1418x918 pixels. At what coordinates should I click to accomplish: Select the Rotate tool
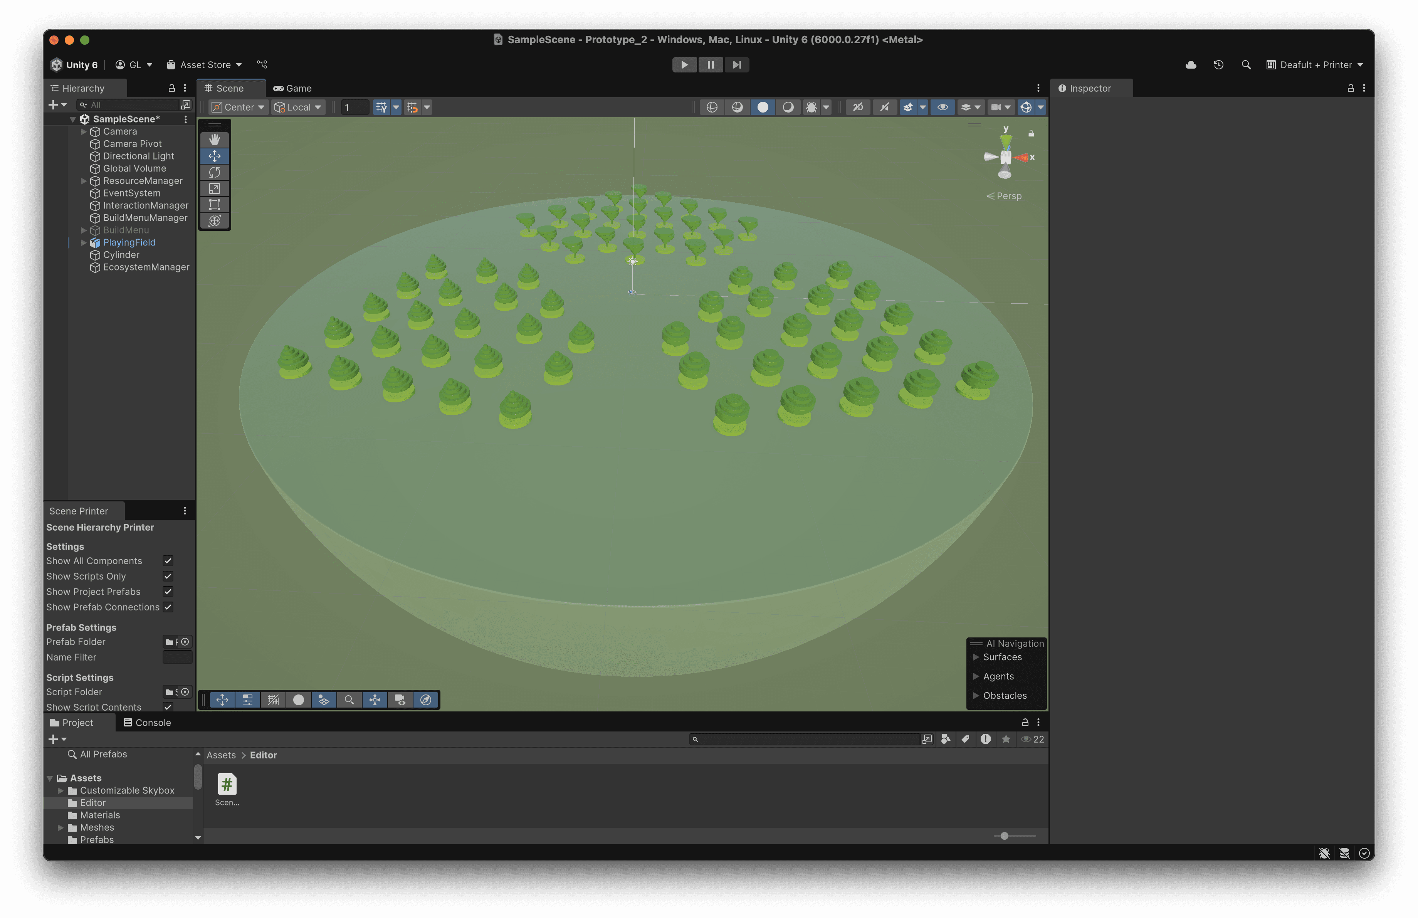tap(215, 172)
